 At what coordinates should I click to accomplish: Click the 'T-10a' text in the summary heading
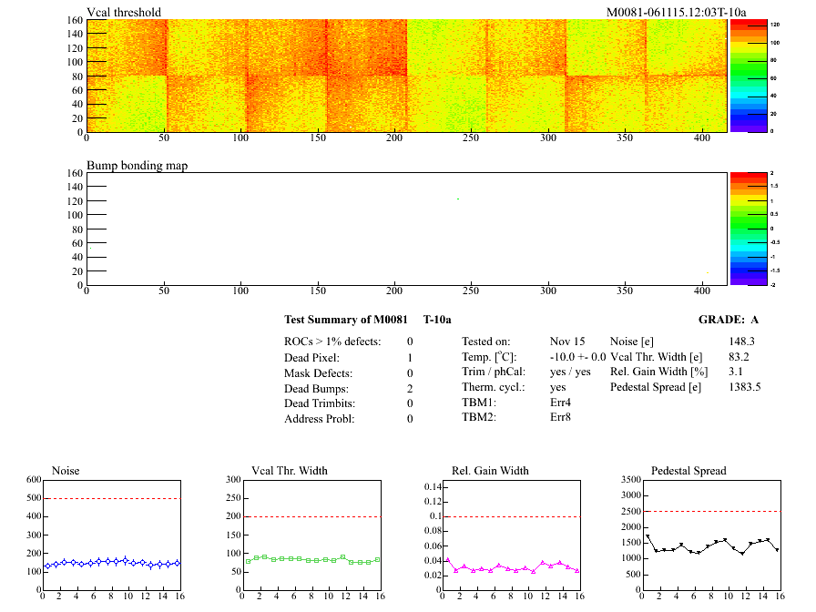pos(437,320)
